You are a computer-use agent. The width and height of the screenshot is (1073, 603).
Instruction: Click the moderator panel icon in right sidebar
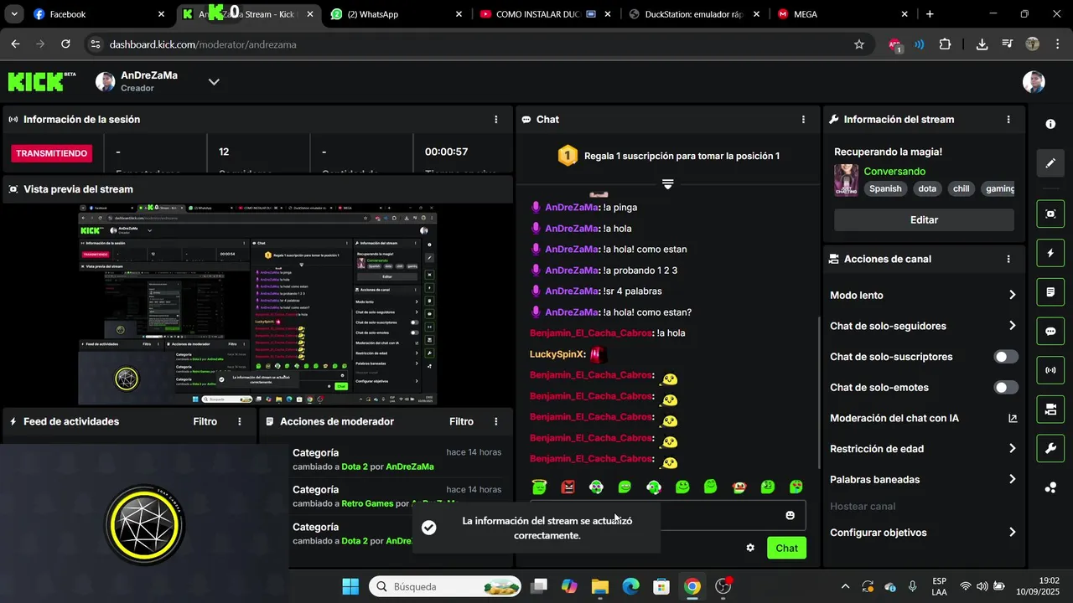[1050, 410]
